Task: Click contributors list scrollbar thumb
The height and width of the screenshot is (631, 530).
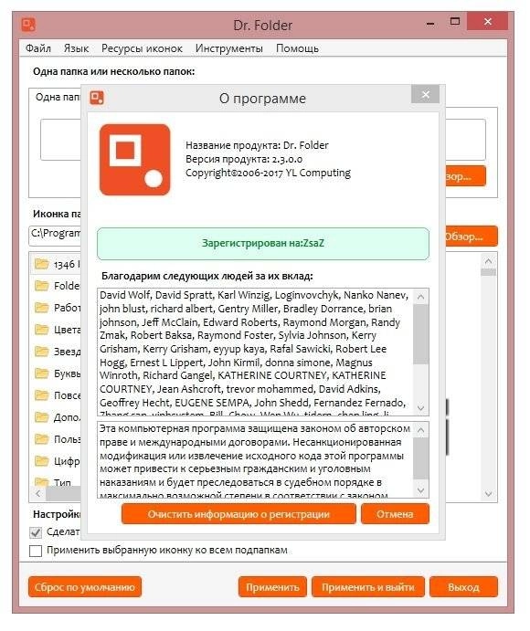Action: tap(421, 334)
